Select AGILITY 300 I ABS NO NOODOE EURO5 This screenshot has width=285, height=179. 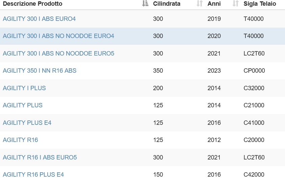click(58, 53)
